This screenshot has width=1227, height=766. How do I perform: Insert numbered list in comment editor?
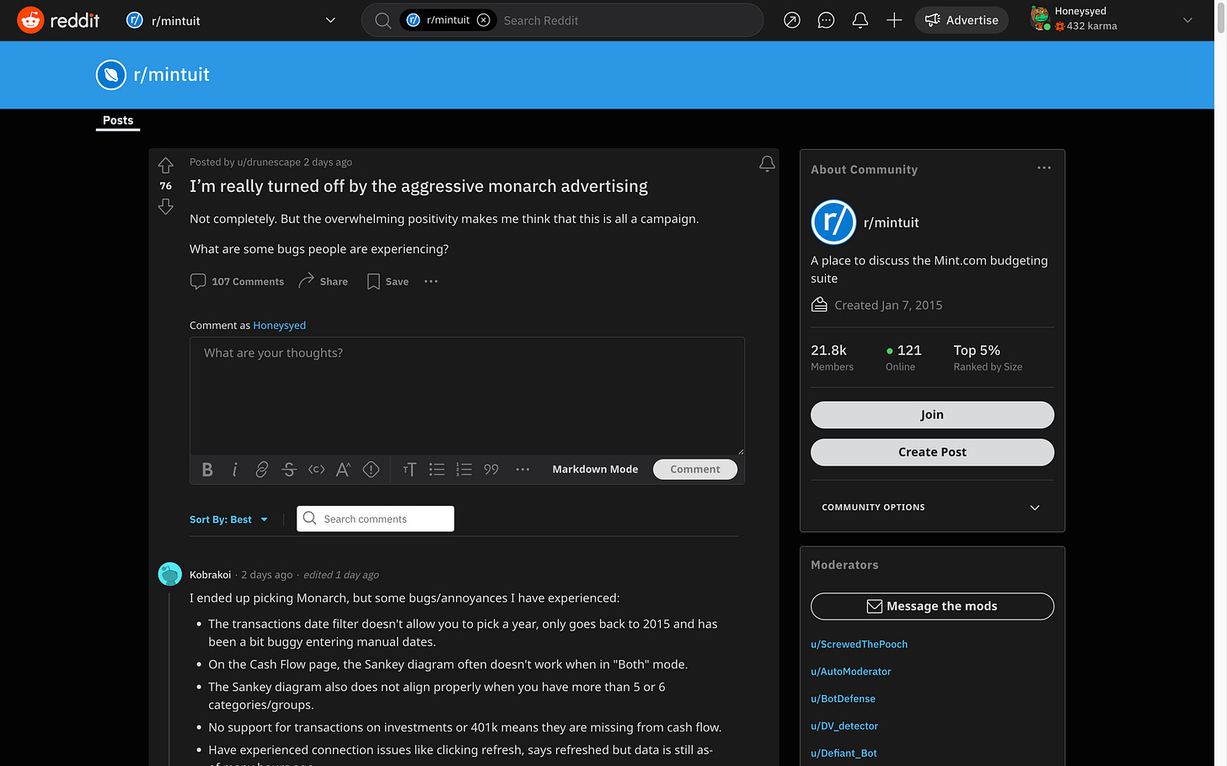pyautogui.click(x=463, y=470)
